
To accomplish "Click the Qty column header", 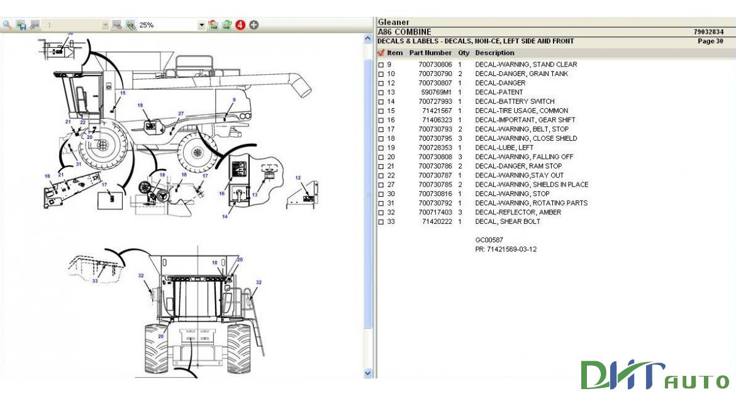I will point(464,53).
